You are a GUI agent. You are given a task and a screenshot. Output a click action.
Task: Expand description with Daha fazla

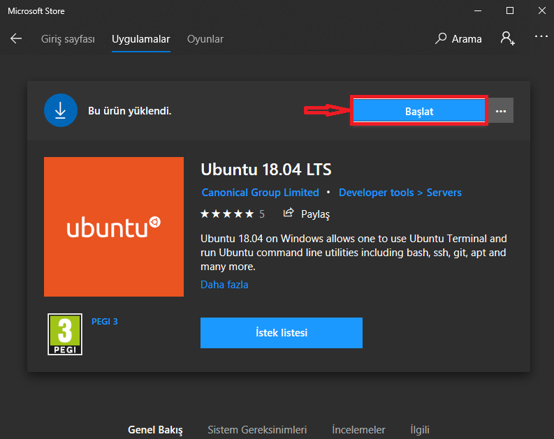(x=224, y=285)
